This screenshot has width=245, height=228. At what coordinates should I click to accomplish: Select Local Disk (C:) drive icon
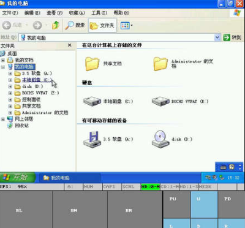pos(92,101)
